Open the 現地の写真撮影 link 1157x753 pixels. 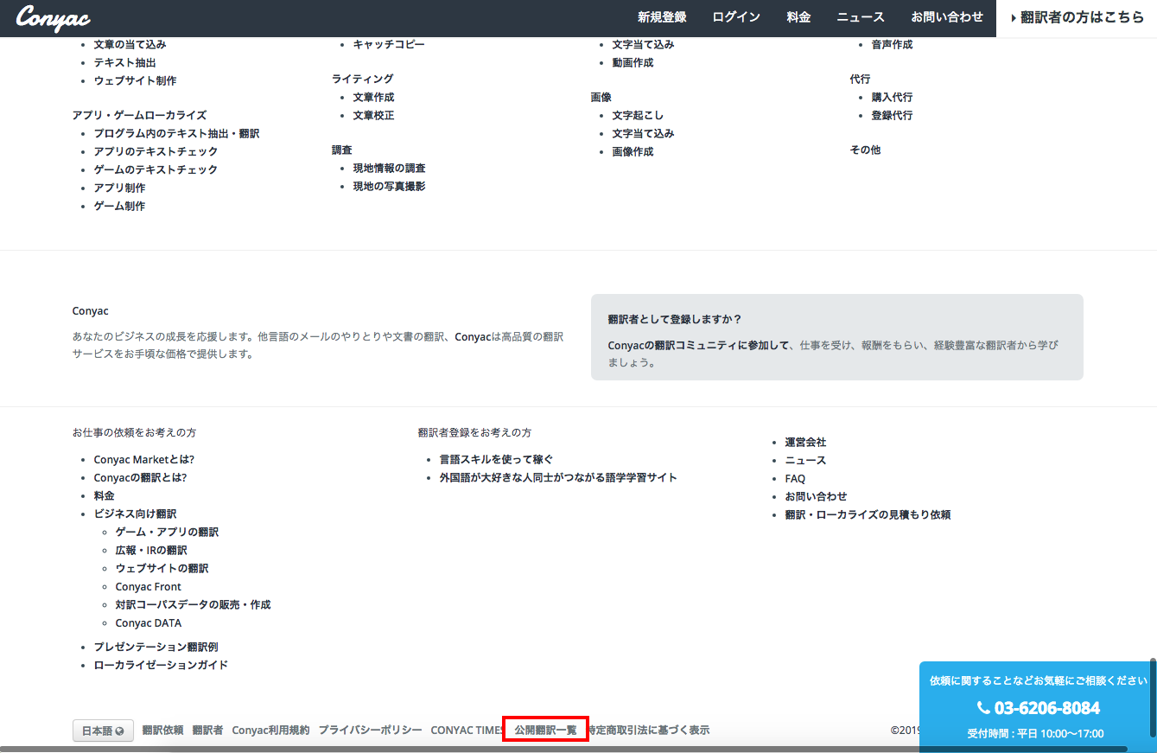(390, 187)
